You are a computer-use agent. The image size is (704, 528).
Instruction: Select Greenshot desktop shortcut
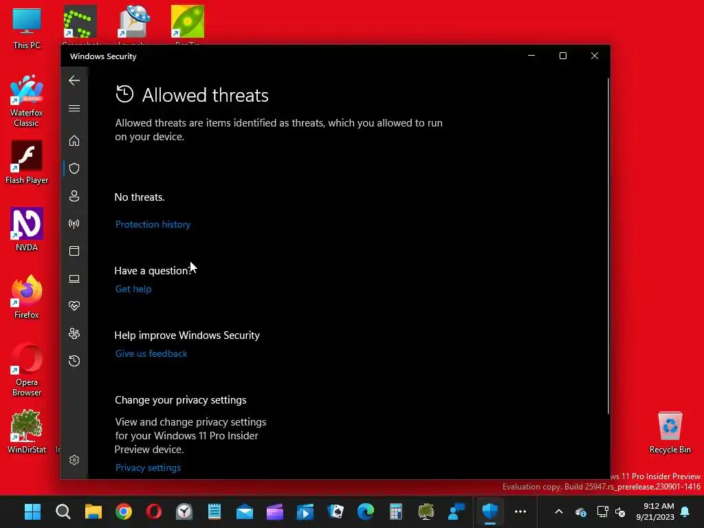click(x=80, y=24)
